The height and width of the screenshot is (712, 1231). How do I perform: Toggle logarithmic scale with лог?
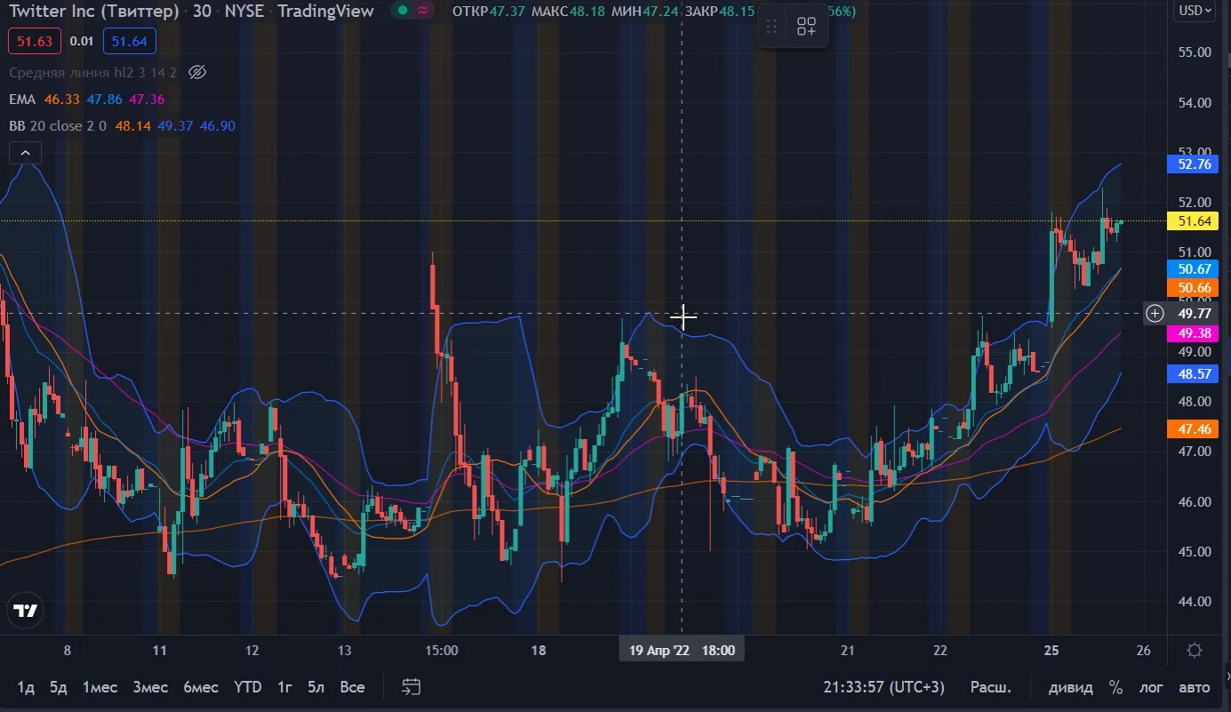click(x=1151, y=687)
